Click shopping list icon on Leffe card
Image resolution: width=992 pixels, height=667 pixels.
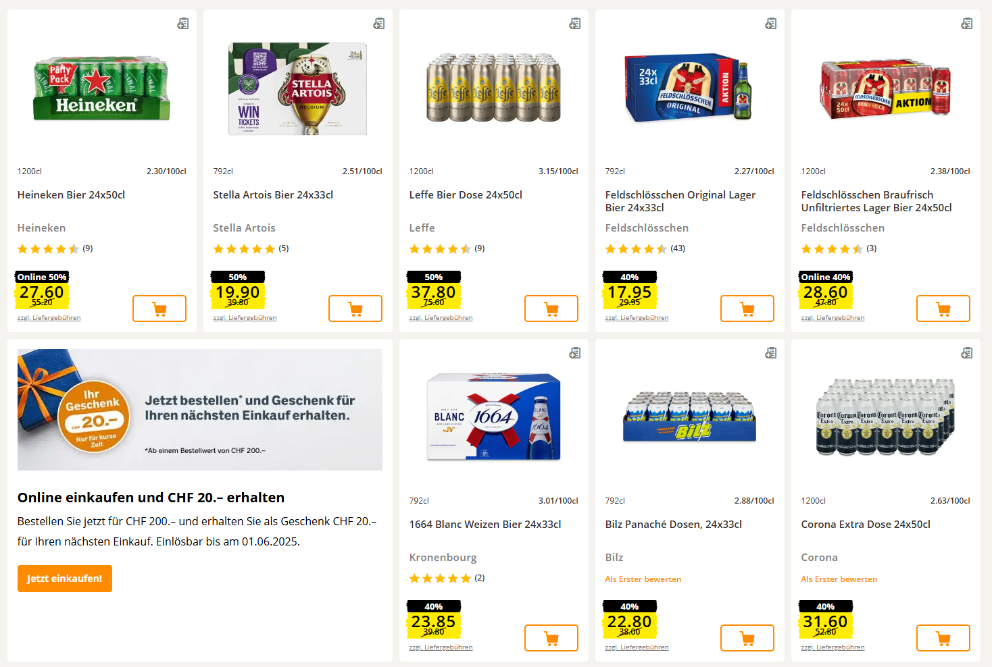[x=575, y=24]
